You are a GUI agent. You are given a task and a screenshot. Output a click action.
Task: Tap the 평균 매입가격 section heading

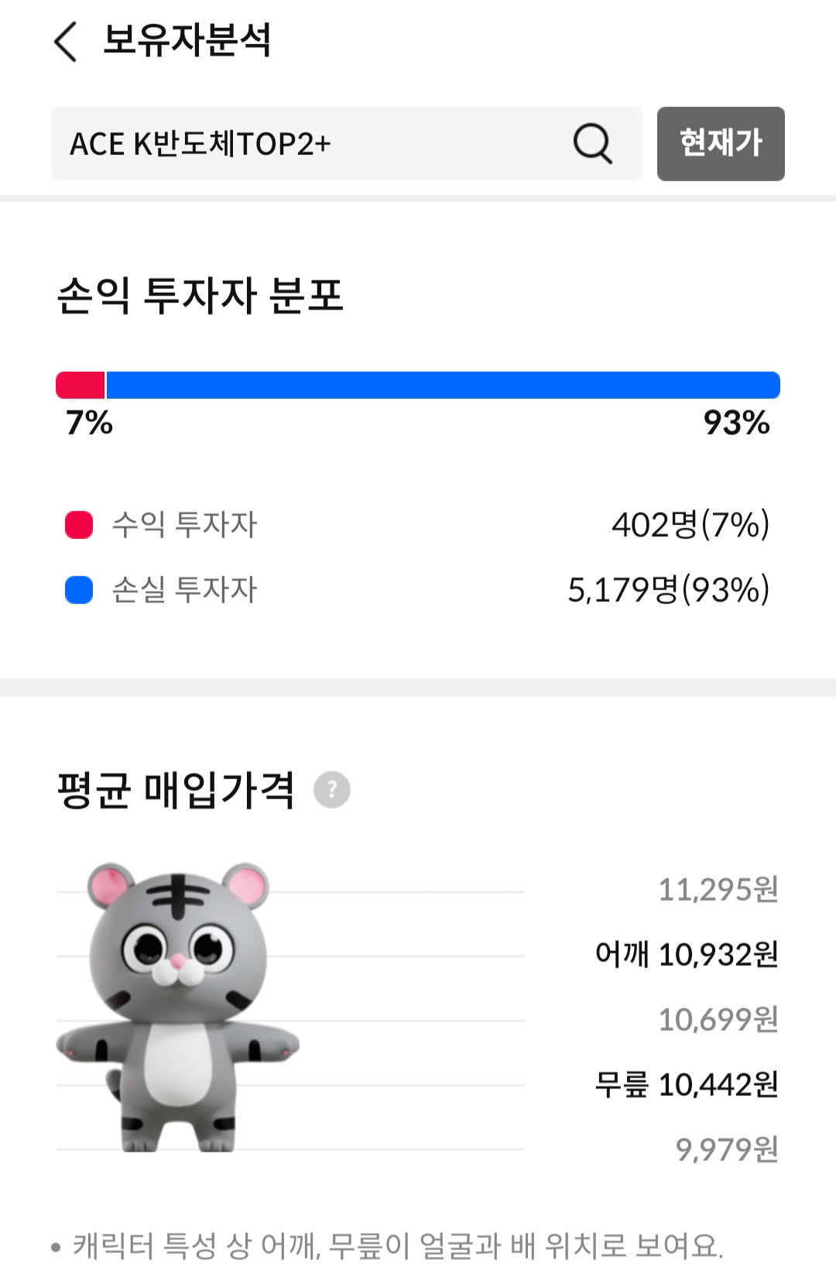pos(176,790)
